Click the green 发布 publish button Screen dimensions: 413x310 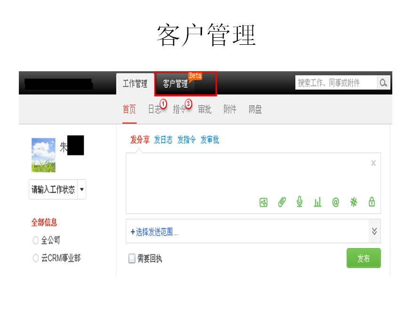364,258
